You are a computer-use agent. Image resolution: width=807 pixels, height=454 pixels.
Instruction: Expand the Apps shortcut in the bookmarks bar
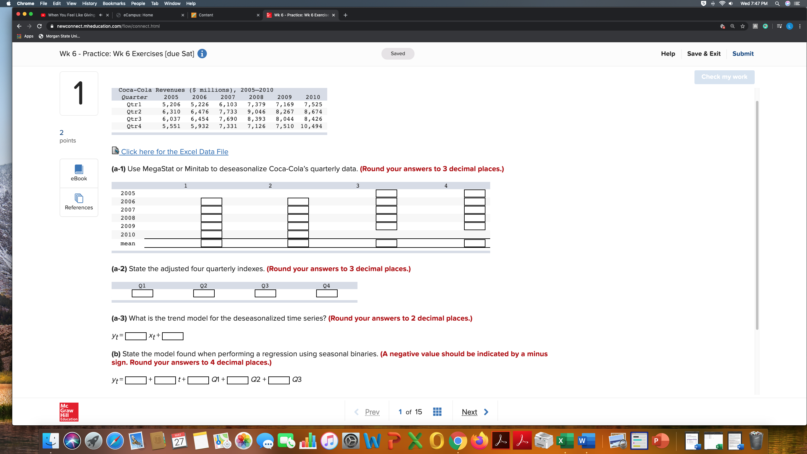[25, 36]
